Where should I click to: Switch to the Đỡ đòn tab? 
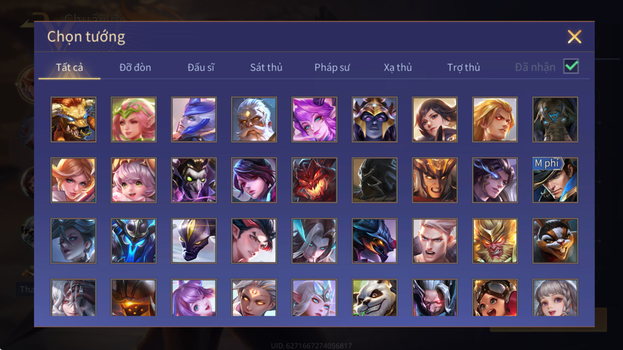[x=135, y=67]
